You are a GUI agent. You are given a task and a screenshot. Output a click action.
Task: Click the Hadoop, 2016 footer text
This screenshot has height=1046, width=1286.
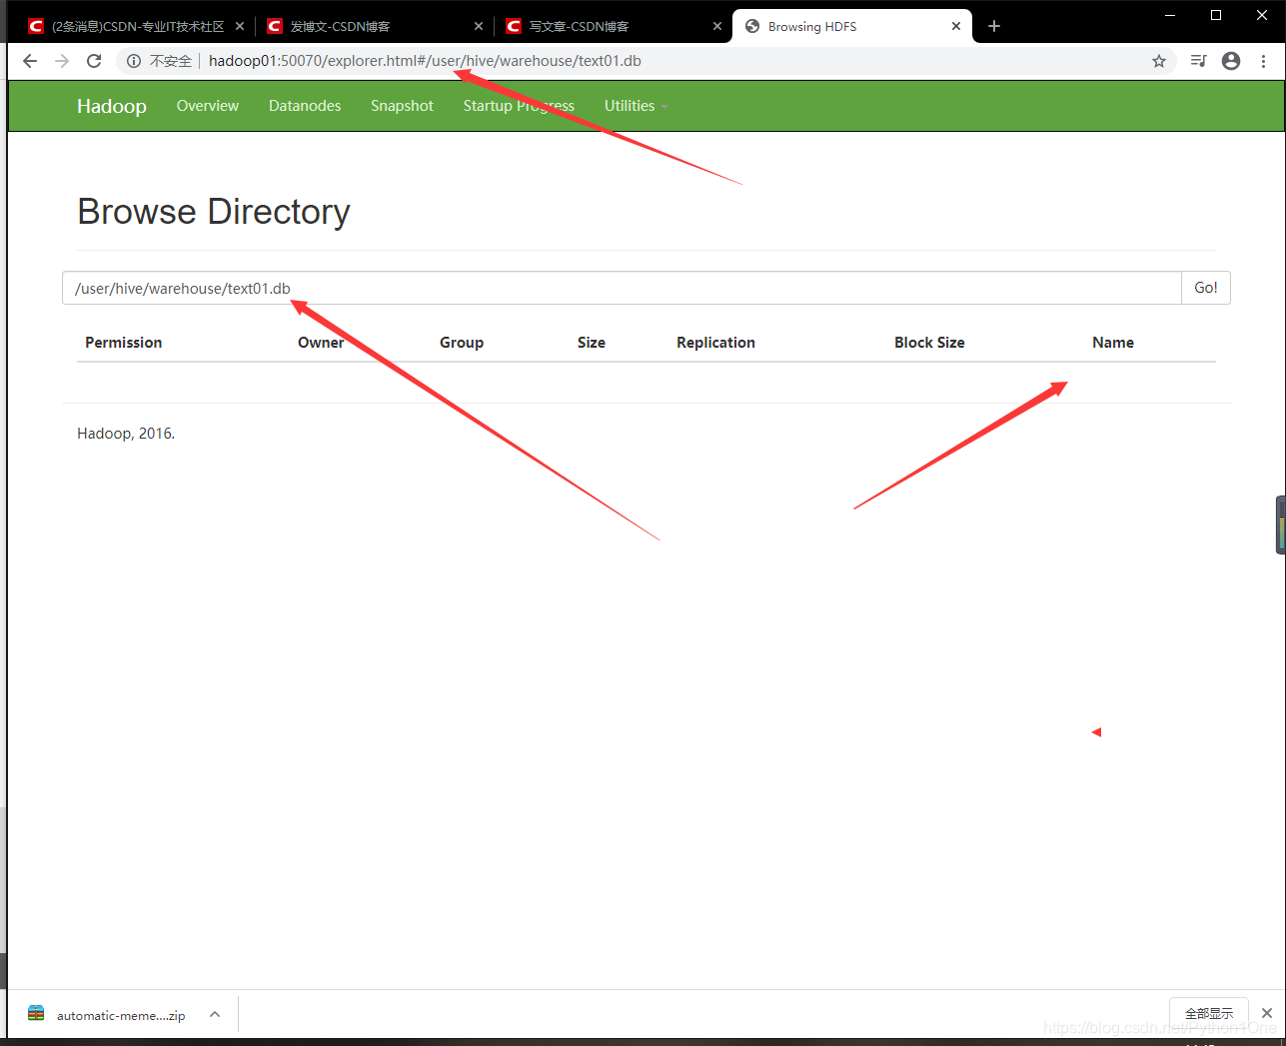[126, 434]
